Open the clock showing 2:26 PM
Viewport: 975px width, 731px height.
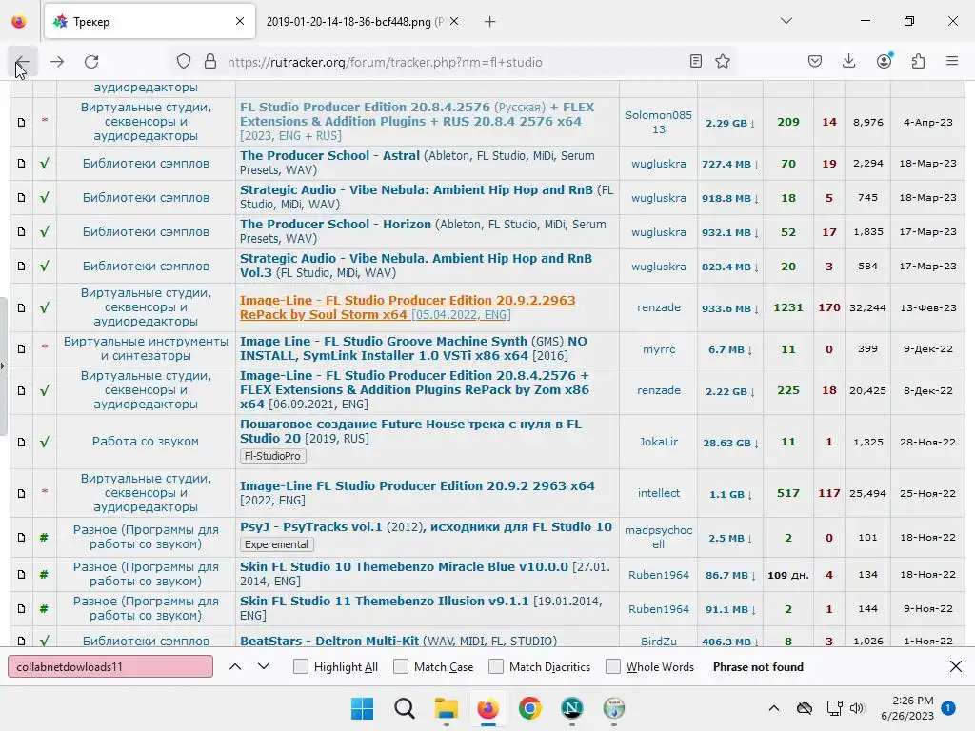coord(907,708)
